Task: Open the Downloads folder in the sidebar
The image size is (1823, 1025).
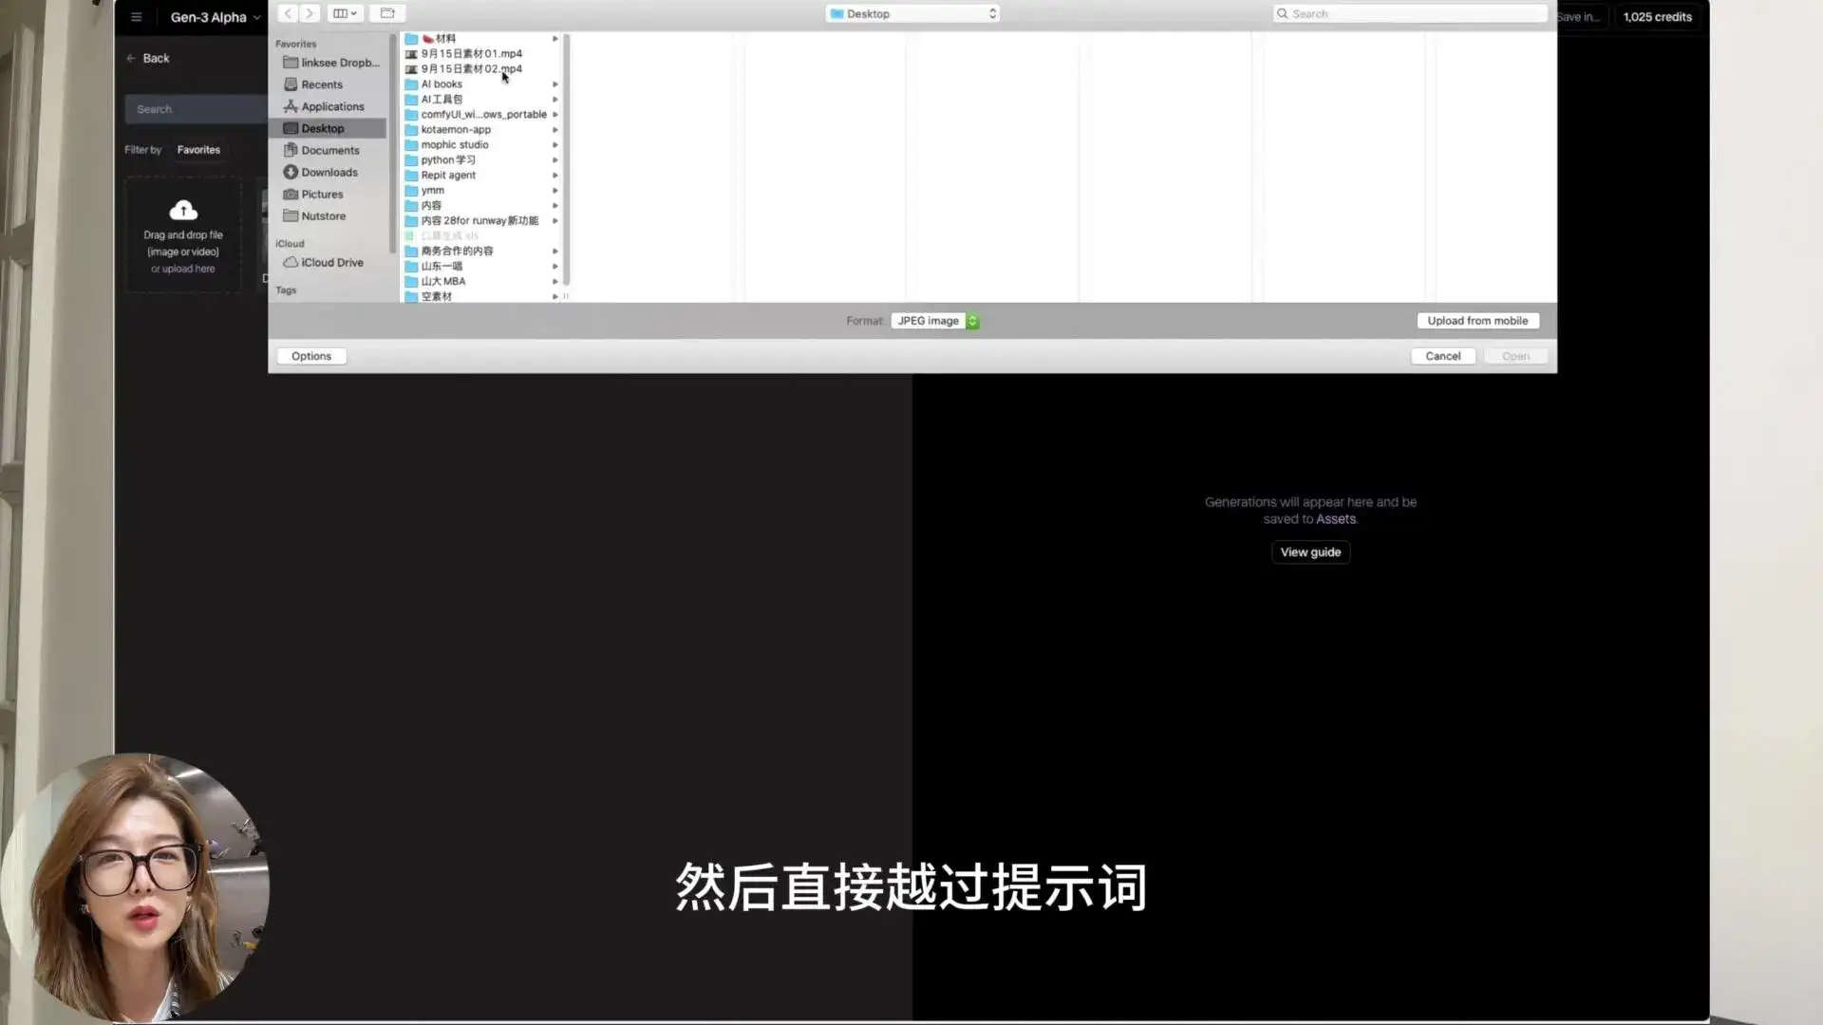Action: click(x=329, y=172)
